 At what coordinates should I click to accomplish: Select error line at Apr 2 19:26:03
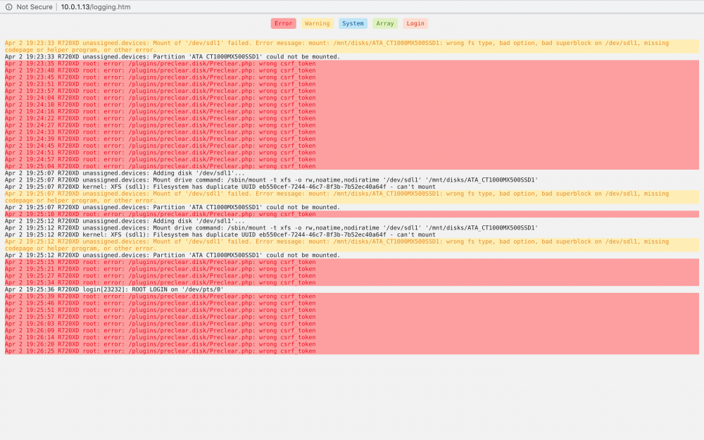352,324
